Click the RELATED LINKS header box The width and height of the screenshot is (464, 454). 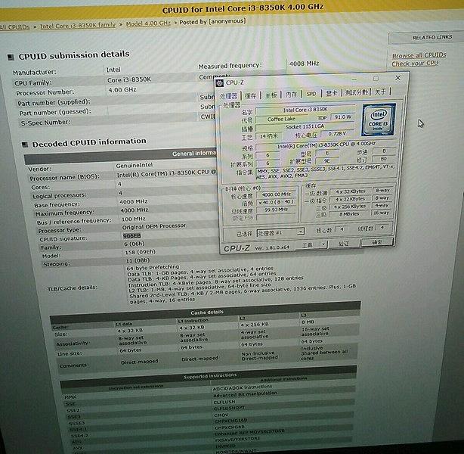(x=426, y=37)
